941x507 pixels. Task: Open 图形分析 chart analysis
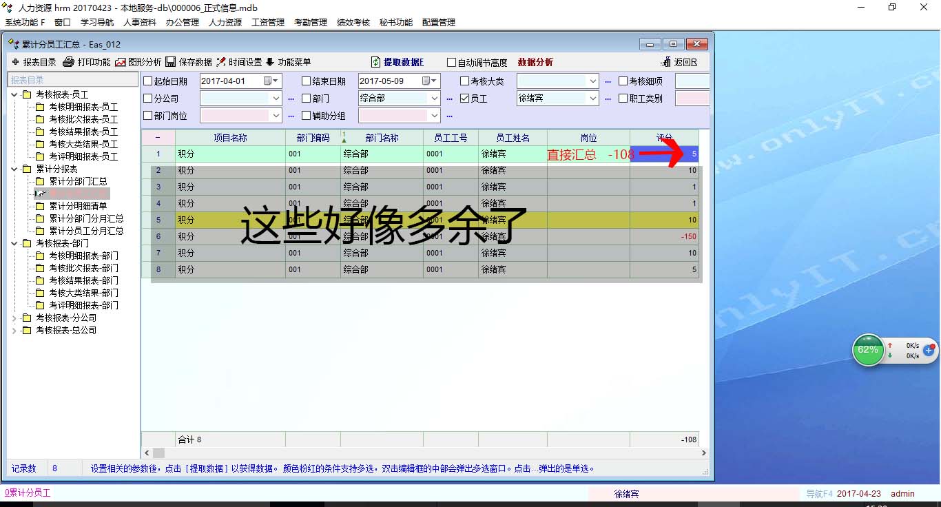point(121,62)
